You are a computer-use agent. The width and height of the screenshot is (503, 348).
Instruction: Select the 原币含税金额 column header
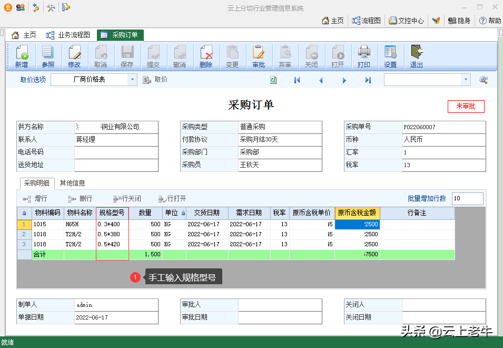[357, 213]
